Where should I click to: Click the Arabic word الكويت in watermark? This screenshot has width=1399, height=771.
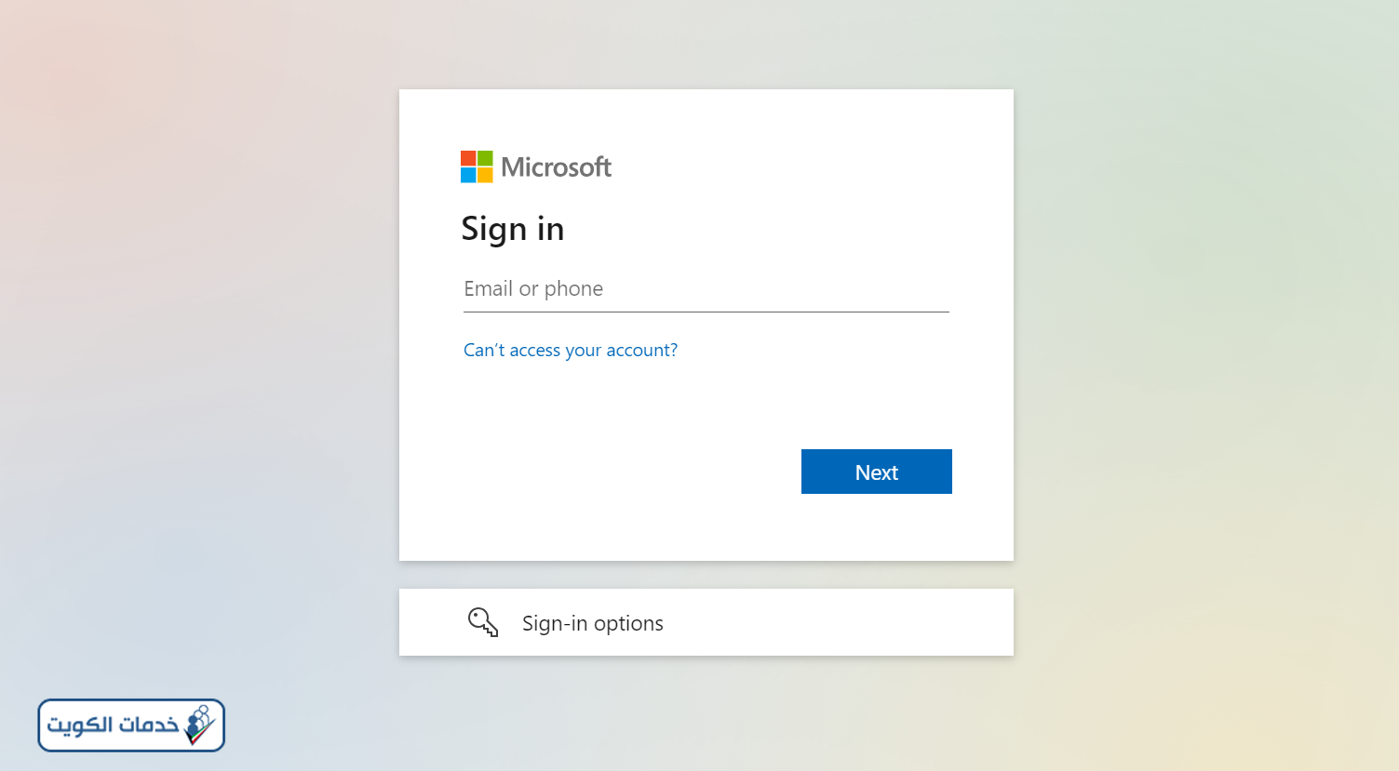coord(80,725)
